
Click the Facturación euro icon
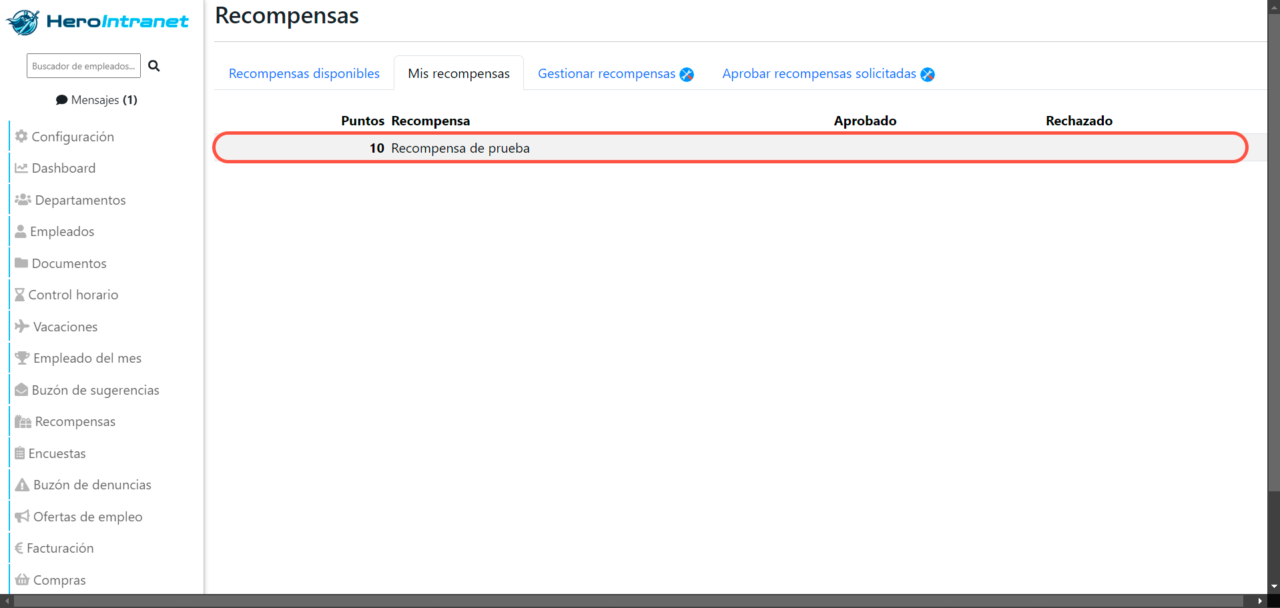click(x=19, y=548)
